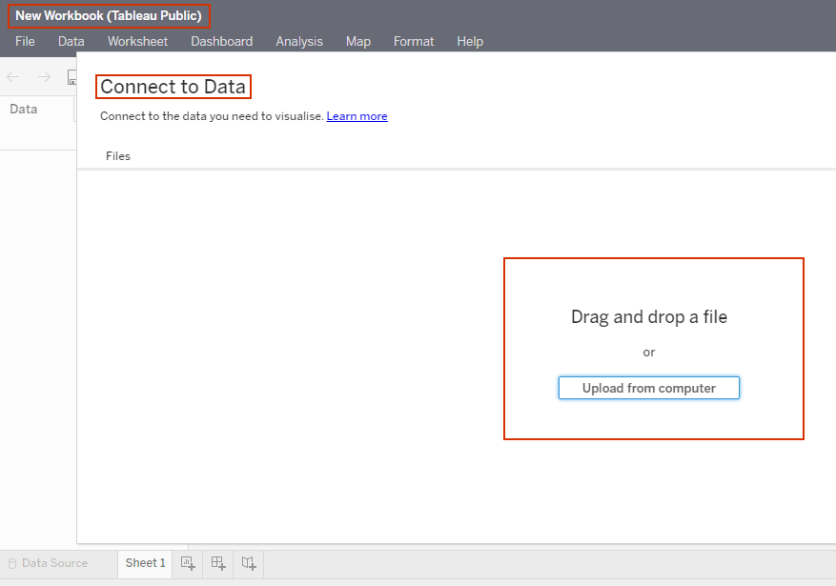Open the Format menu
The height and width of the screenshot is (586, 836).
414,42
